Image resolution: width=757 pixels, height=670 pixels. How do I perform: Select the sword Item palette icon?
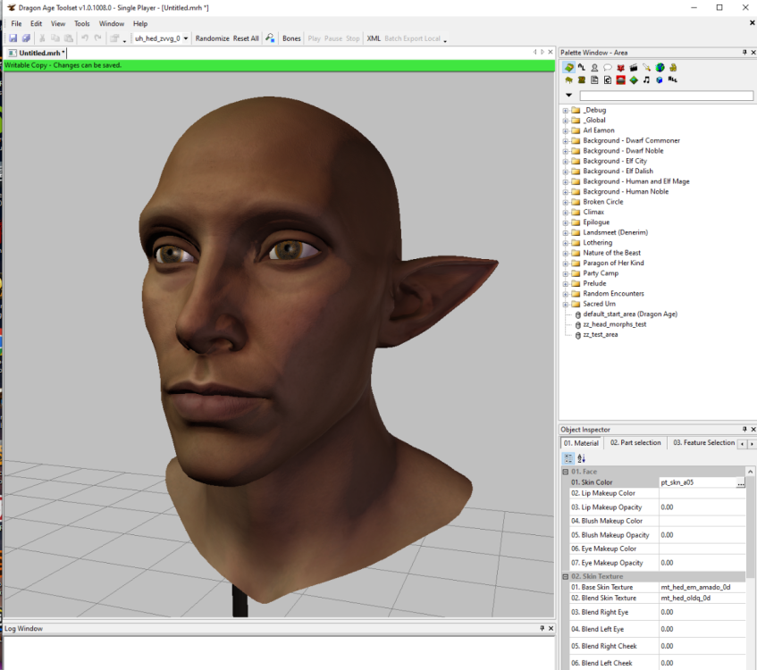point(646,67)
